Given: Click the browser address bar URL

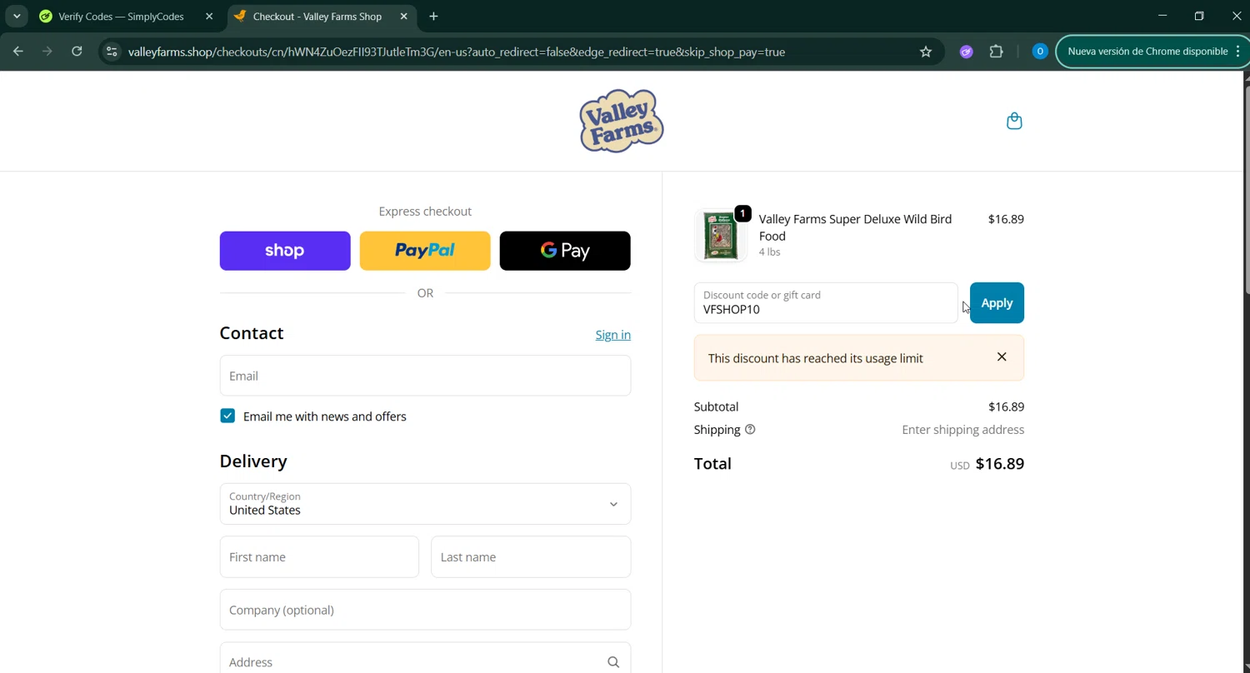Looking at the screenshot, I should click(x=456, y=52).
